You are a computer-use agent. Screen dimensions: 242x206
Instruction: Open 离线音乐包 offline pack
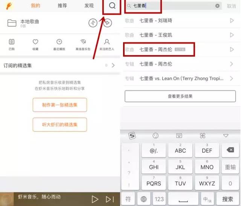click(83, 45)
